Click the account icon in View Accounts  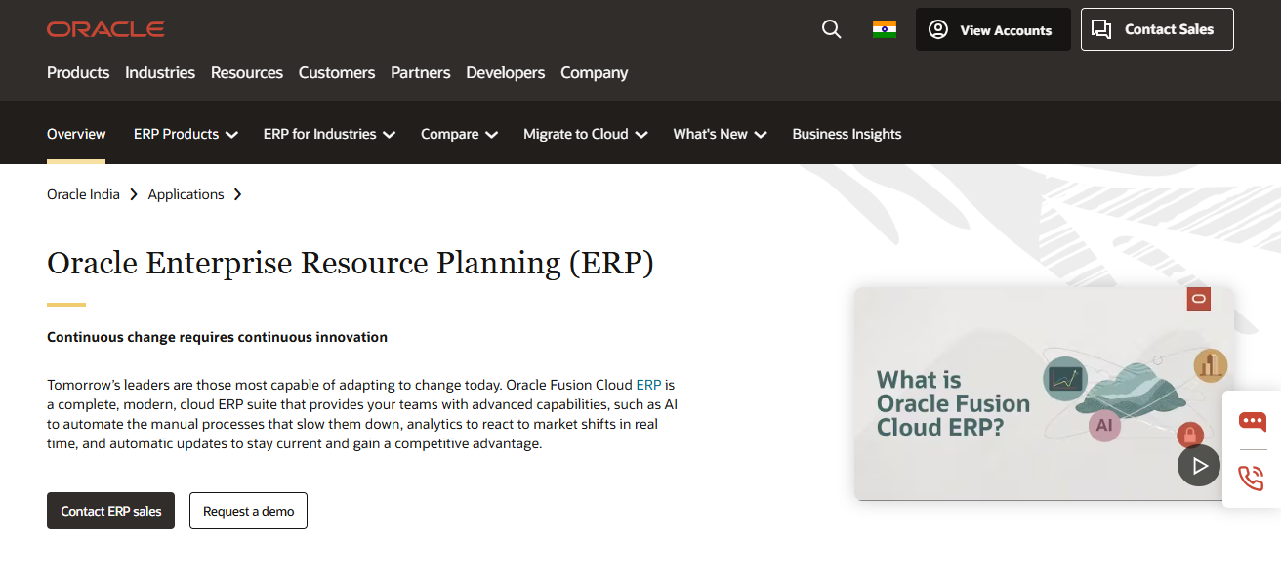(x=937, y=29)
